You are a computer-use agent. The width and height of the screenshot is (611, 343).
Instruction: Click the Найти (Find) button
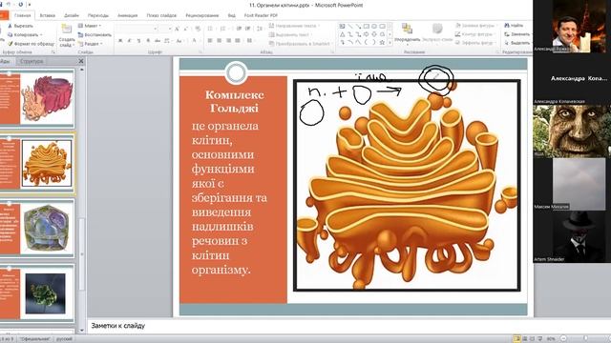[x=514, y=26]
